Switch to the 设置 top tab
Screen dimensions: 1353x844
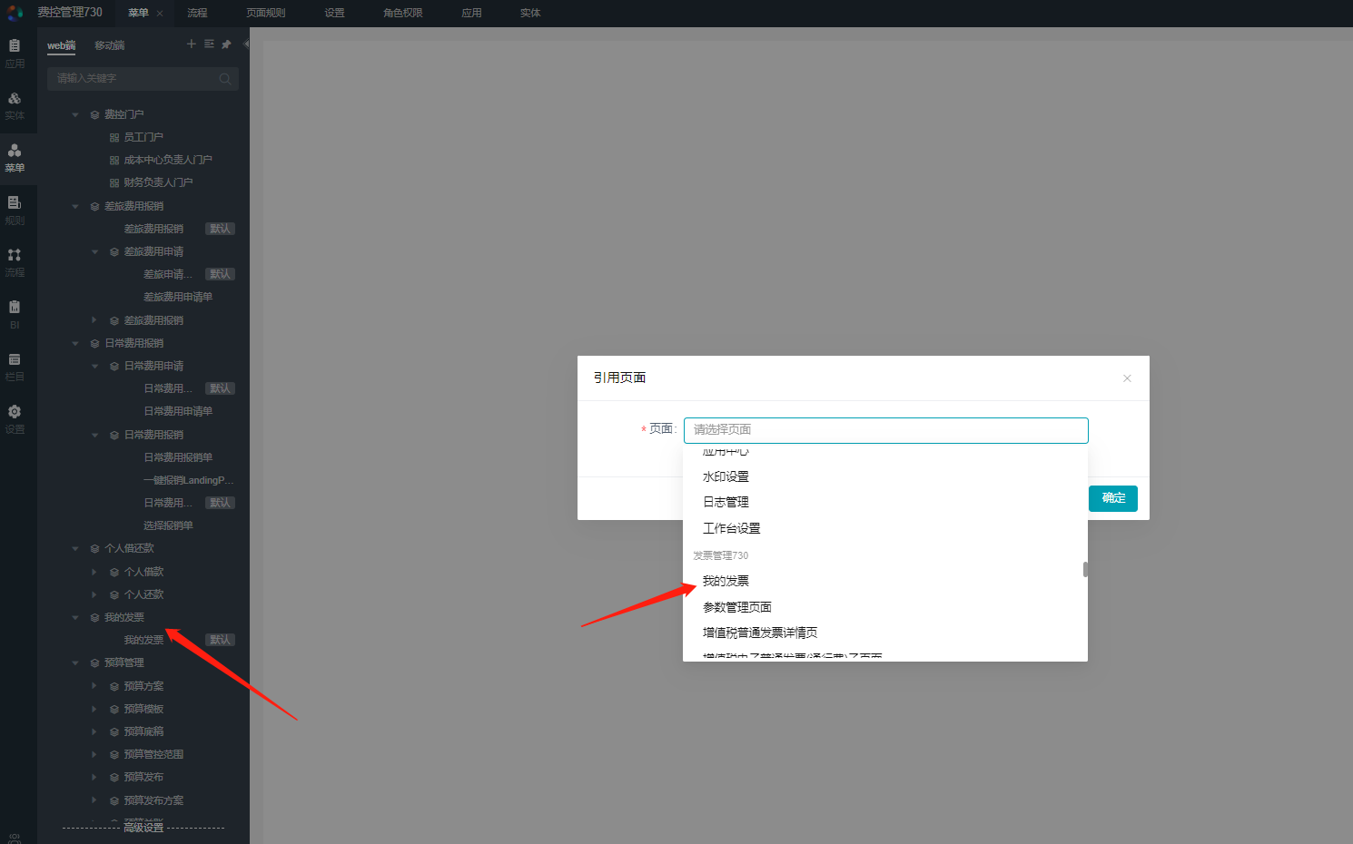(x=334, y=14)
